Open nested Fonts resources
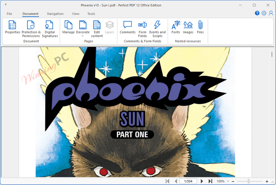This screenshot has height=185, width=276. (176, 27)
